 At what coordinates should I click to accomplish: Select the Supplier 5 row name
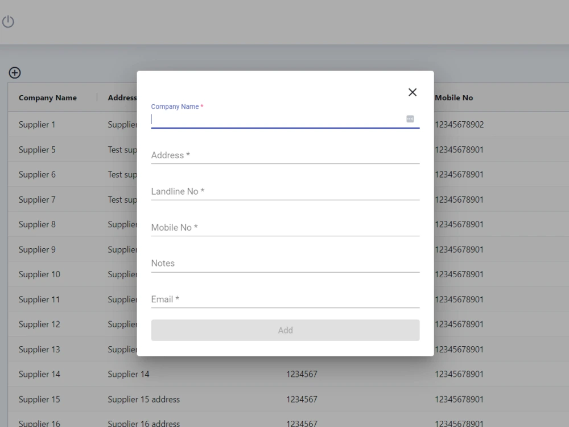[x=37, y=150]
